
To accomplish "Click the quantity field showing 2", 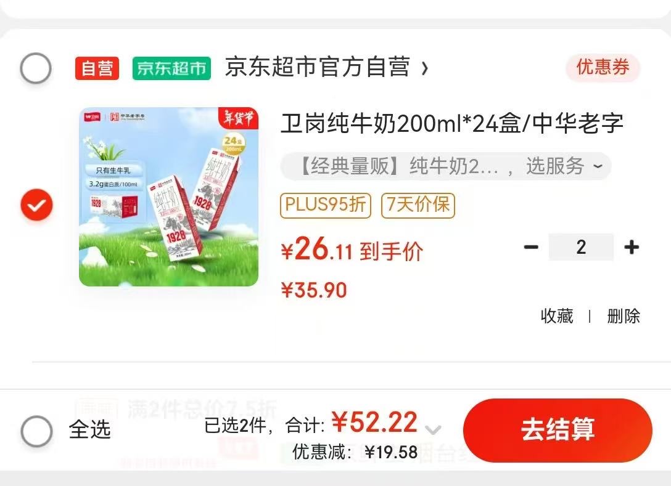I will point(581,247).
